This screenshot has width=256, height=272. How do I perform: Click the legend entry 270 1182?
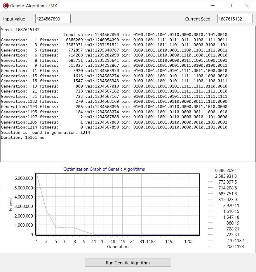pos(226,240)
